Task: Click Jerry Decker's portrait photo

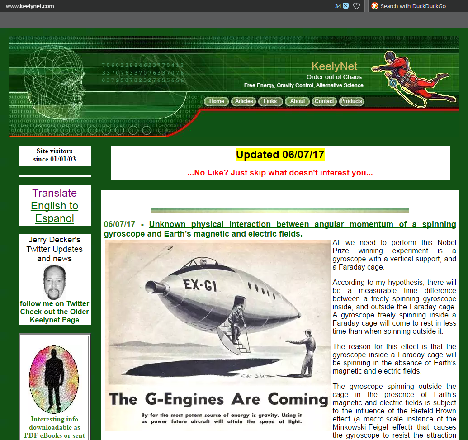Action: tap(54, 282)
